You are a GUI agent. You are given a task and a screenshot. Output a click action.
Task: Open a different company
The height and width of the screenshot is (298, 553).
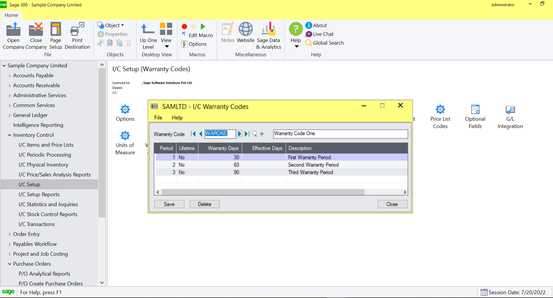(13, 35)
